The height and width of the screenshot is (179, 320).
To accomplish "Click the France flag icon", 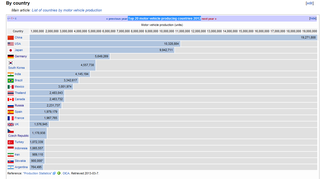I will pos(11,118).
